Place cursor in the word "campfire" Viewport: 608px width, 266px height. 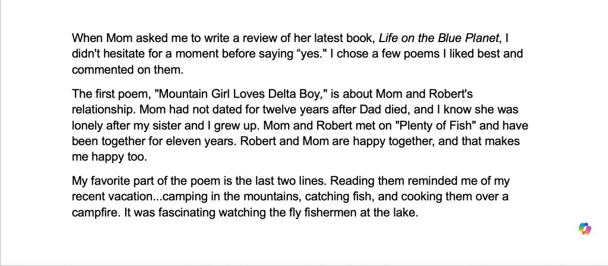click(x=91, y=212)
